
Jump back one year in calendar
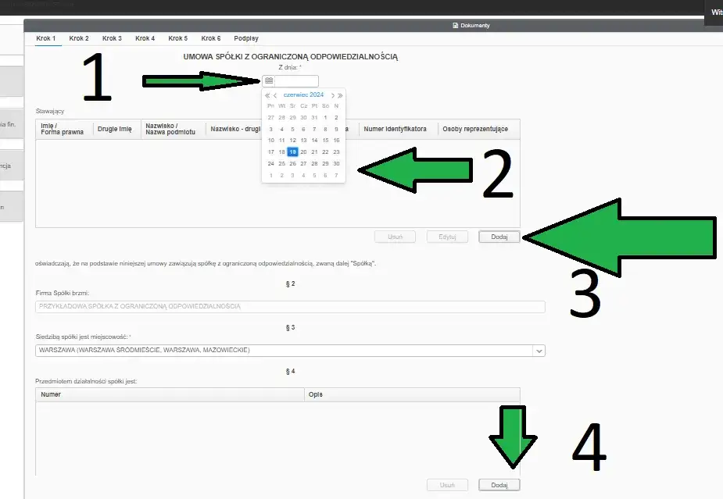pos(267,95)
